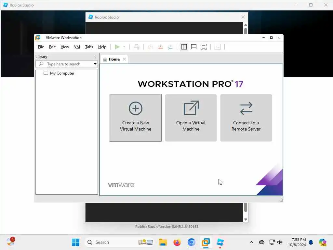Click scroll down arrow in Roblox Studio dialog
Image resolution: width=333 pixels, height=250 pixels.
click(246, 220)
